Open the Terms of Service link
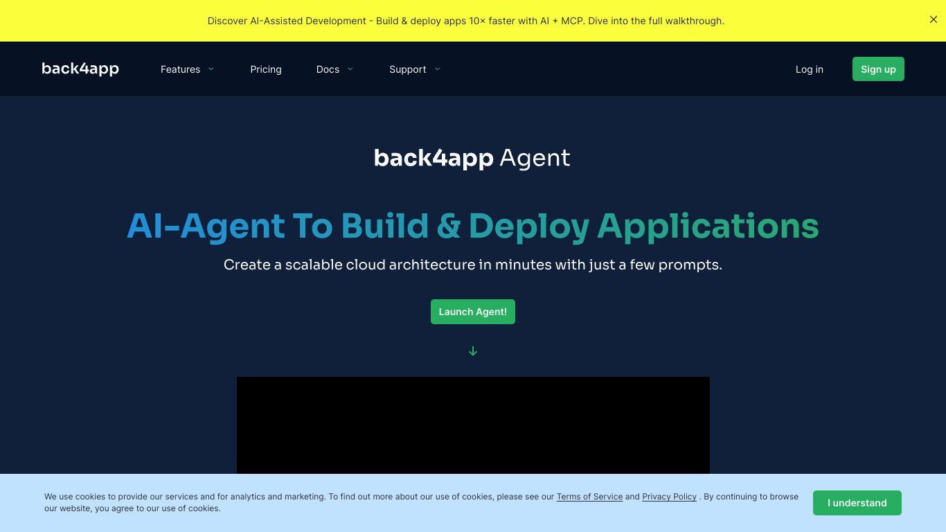This screenshot has height=532, width=946. coord(589,497)
